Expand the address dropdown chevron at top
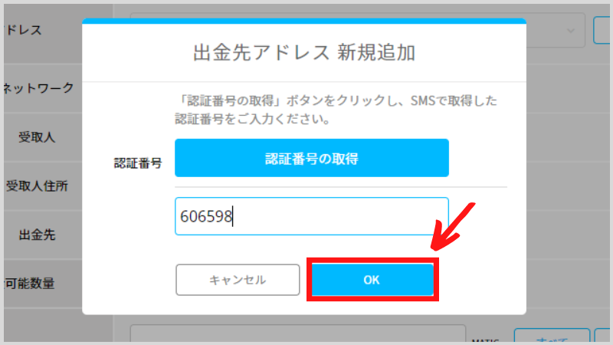 [571, 31]
